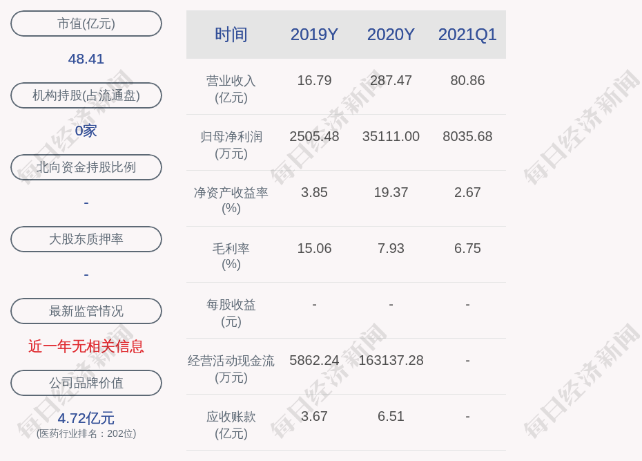Choose the 2021Q1 column header
The height and width of the screenshot is (461, 642).
coord(467,35)
